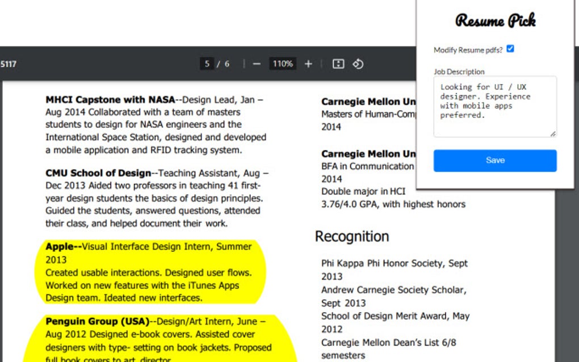Click the Job Description field label

coord(458,71)
